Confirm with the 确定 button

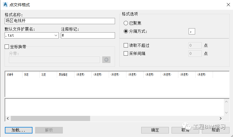click(155, 130)
